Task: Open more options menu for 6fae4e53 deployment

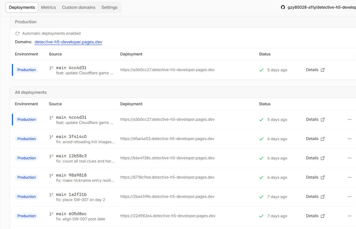Action: point(349,139)
